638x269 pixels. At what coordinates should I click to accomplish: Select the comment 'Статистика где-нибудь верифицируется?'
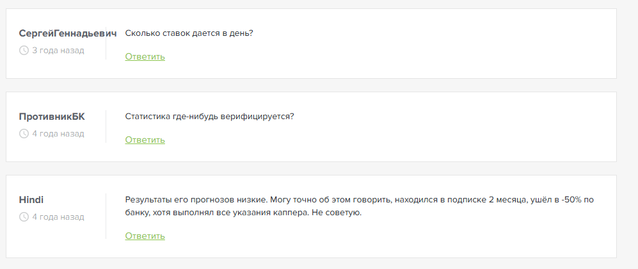tap(209, 117)
